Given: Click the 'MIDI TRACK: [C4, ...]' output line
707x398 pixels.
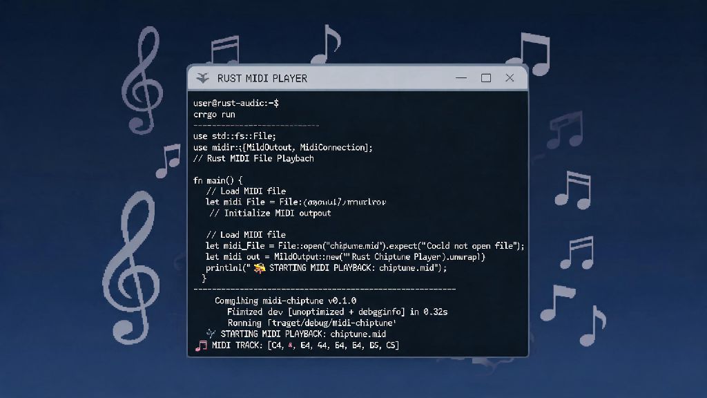Looking at the screenshot, I should coord(305,345).
